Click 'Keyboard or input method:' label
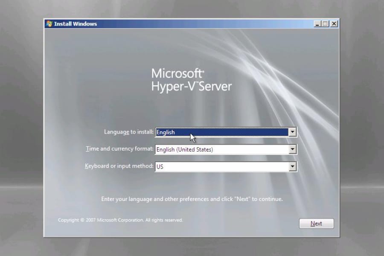The image size is (384, 256). (x=119, y=166)
